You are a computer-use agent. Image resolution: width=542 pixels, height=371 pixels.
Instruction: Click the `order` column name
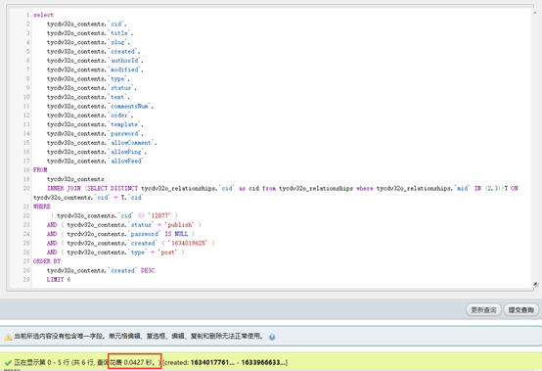[119, 116]
